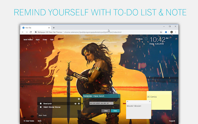Click the clock icon next to Options

point(146,39)
